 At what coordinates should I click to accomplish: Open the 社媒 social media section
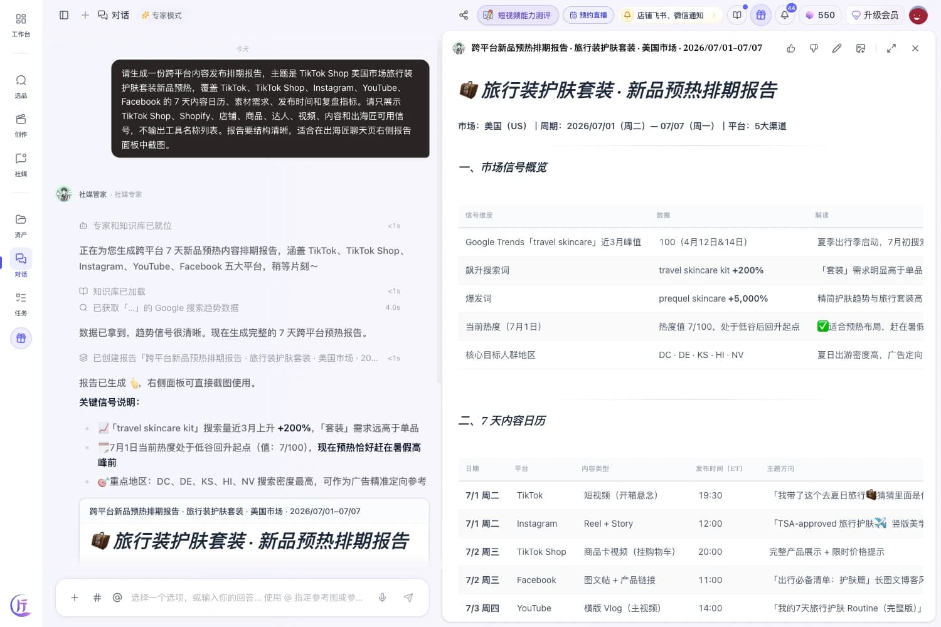click(x=21, y=165)
